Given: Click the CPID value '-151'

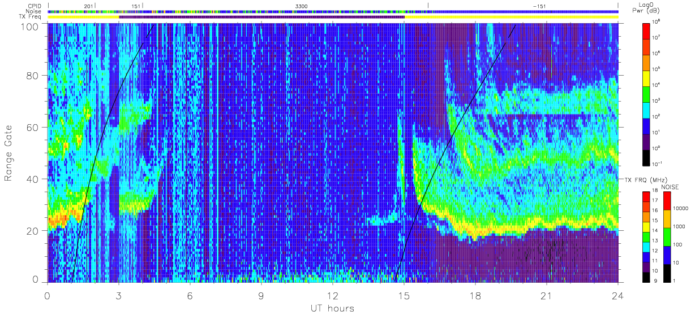Looking at the screenshot, I should click(x=539, y=6).
